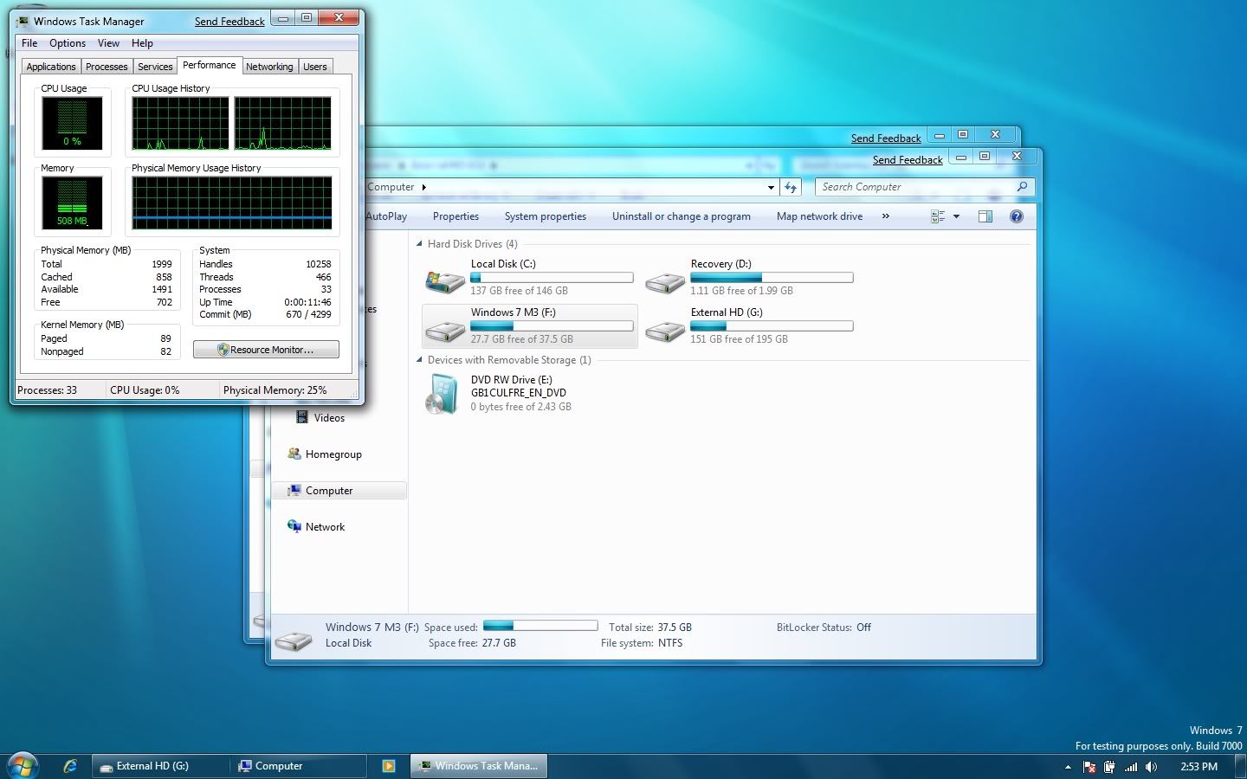Click the Action Center flag tray icon

[1089, 767]
